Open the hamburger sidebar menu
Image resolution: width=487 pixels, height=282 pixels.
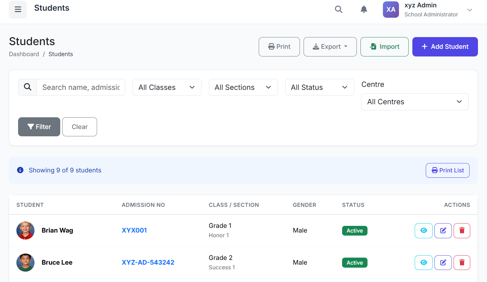click(18, 10)
